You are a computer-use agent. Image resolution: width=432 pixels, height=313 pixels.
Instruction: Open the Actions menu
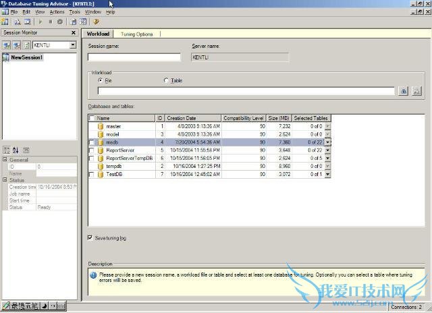(57, 11)
